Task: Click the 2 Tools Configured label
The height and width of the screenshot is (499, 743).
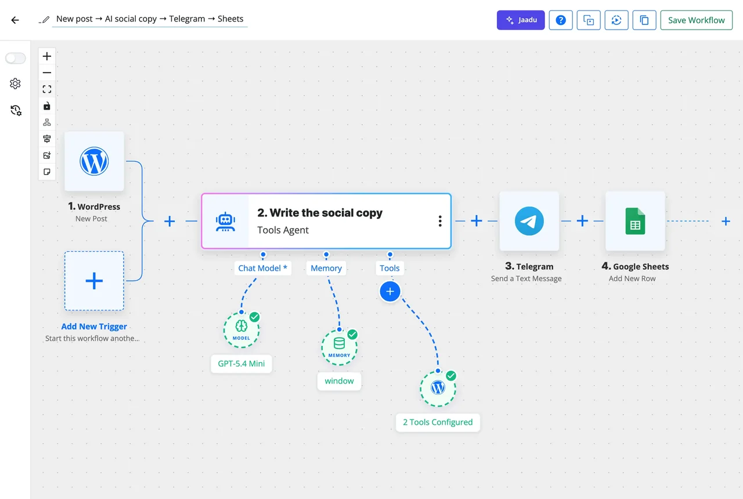Action: click(438, 422)
